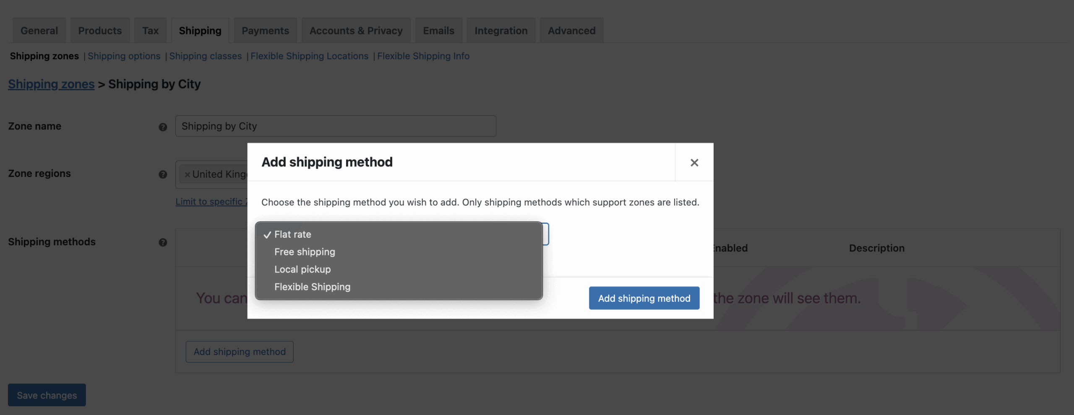Viewport: 1074px width, 415px height.
Task: Click the Shipping methods help icon
Action: (163, 242)
